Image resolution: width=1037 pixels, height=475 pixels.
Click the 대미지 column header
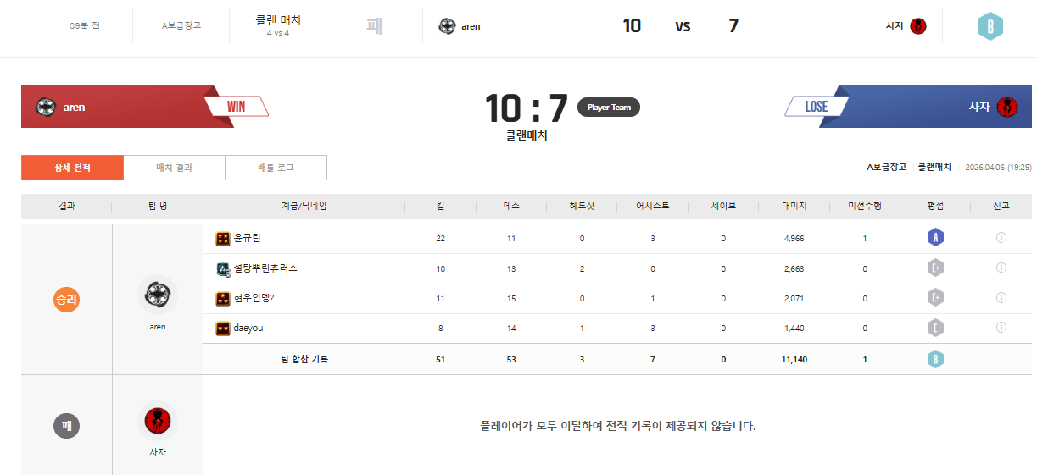794,206
